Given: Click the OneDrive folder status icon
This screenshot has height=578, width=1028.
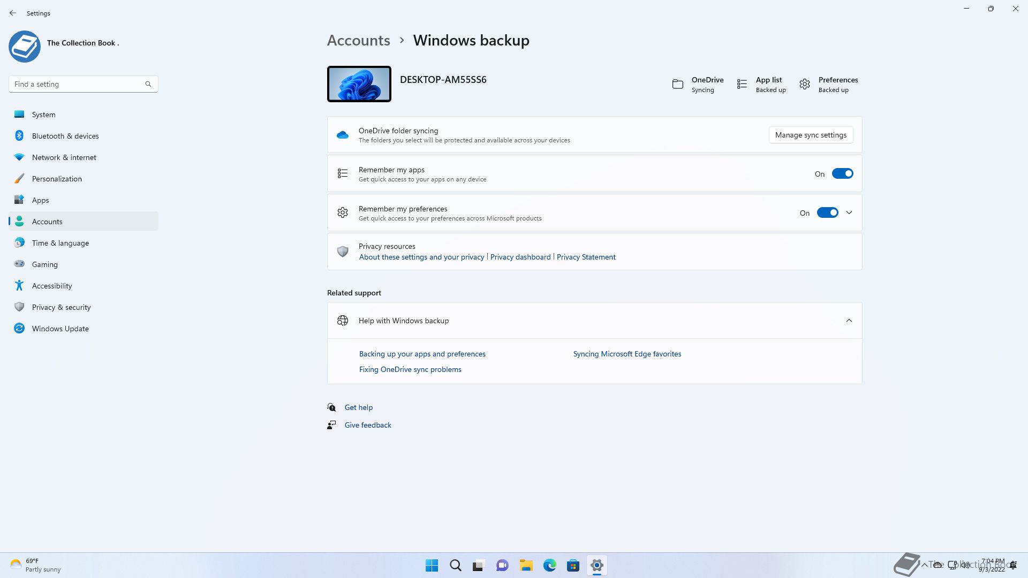Looking at the screenshot, I should pyautogui.click(x=678, y=85).
